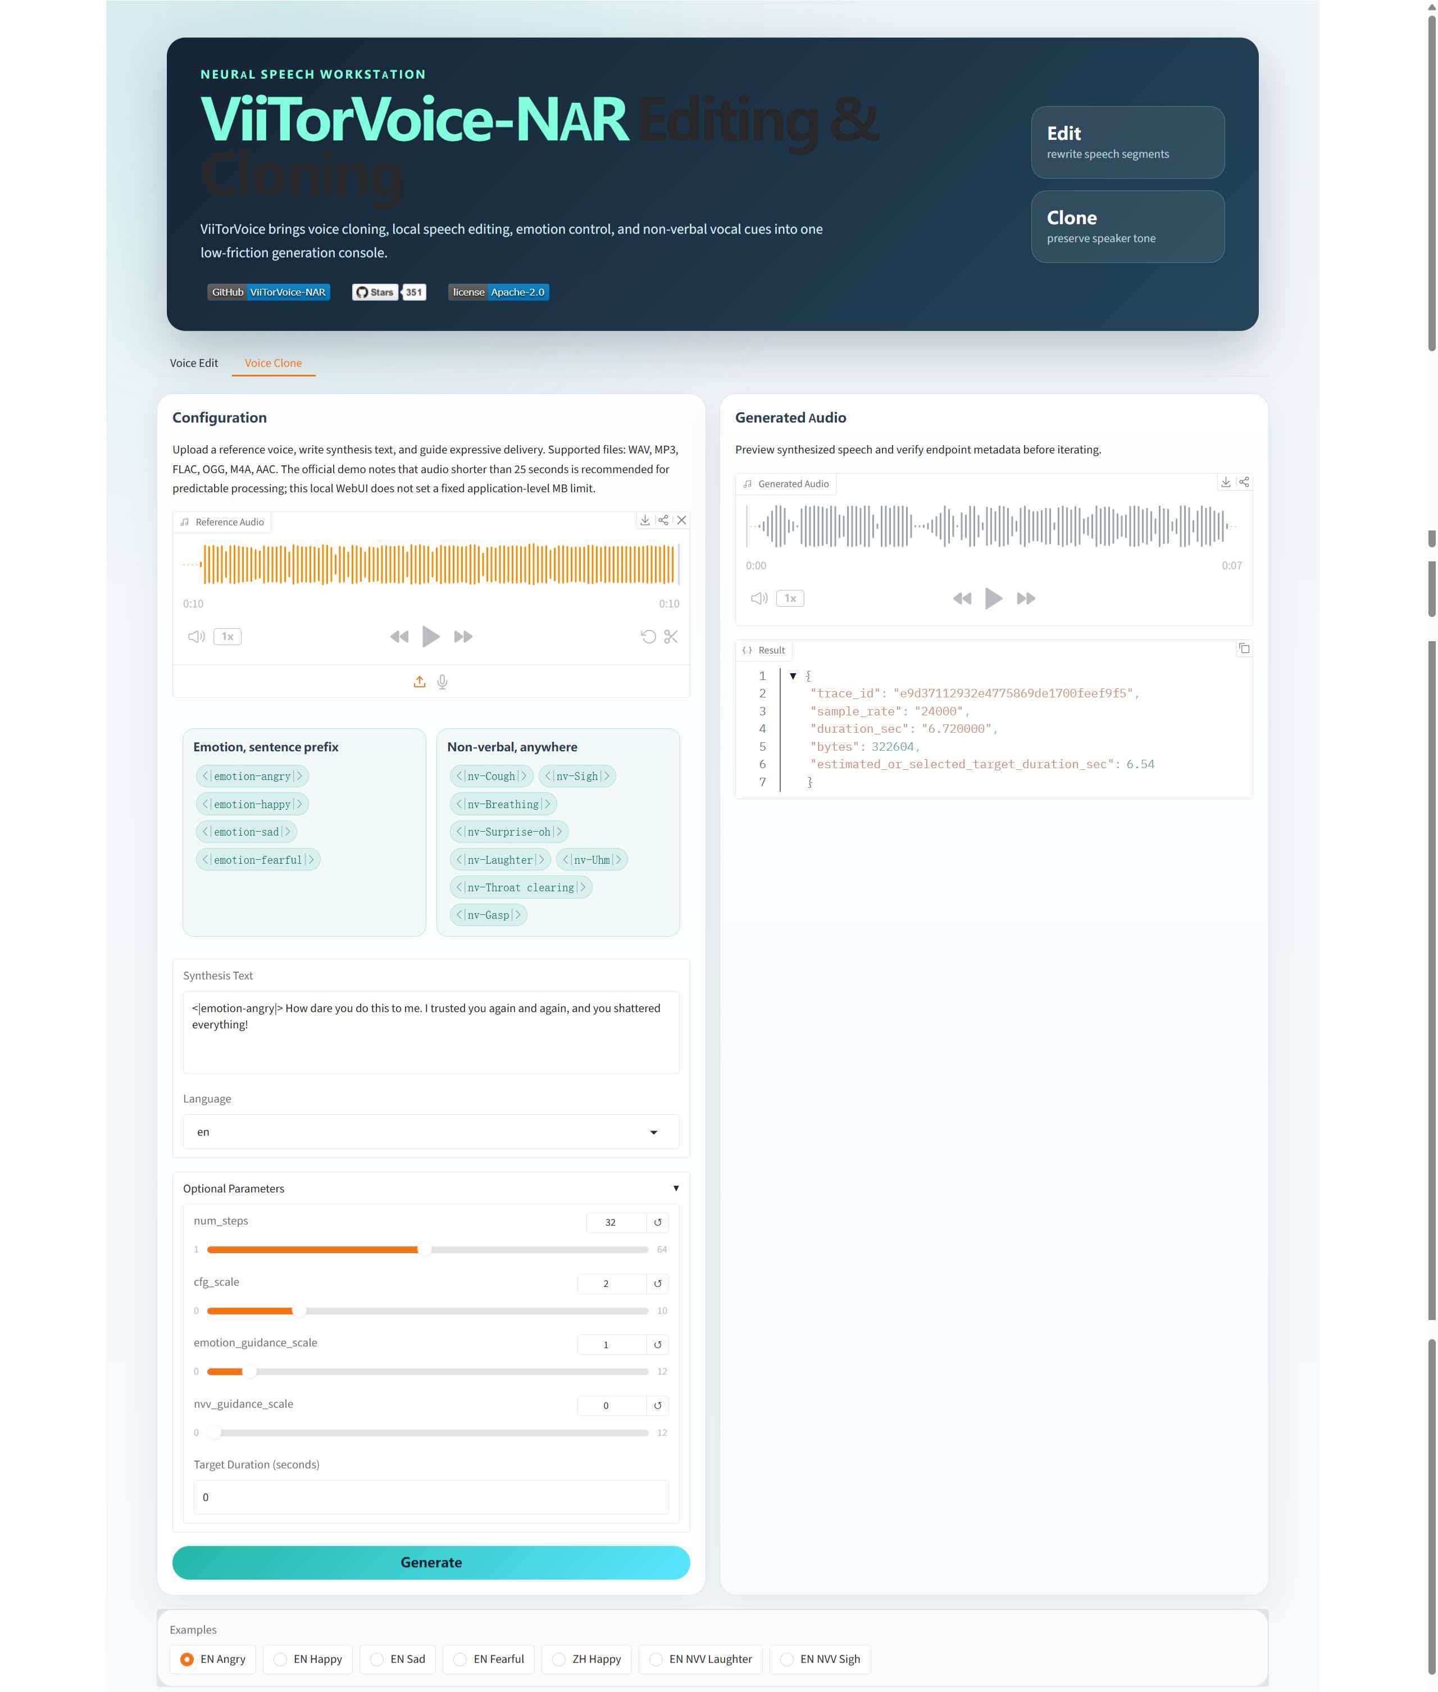Insert the emotion-sad tag

coord(246,832)
